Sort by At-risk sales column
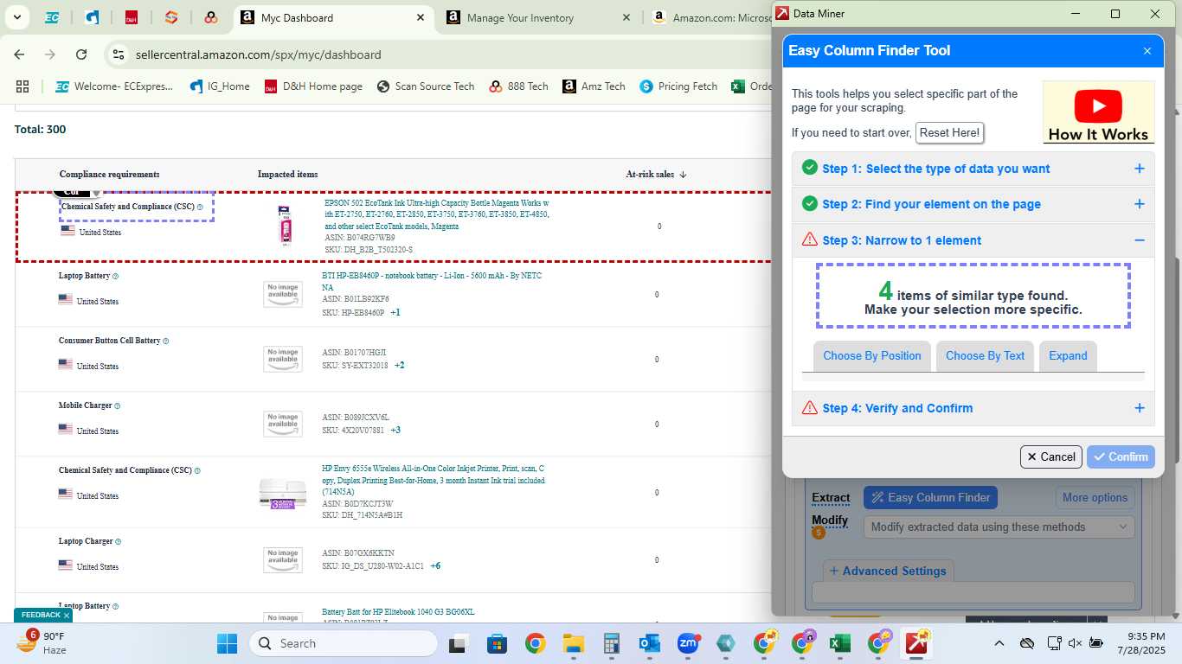The image size is (1182, 664). point(656,174)
